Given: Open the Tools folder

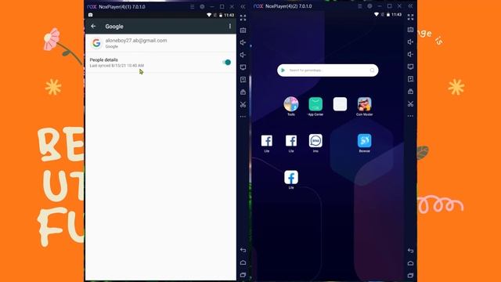Looking at the screenshot, I should coord(290,104).
